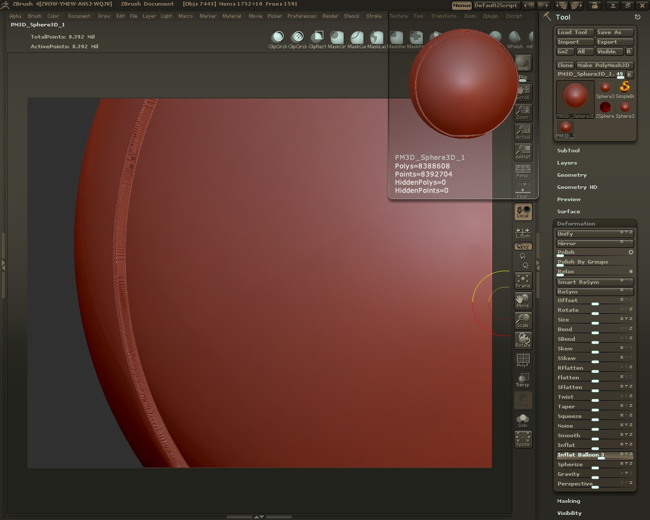Image resolution: width=650 pixels, height=520 pixels.
Task: Toggle the Floor grid
Action: click(x=523, y=191)
